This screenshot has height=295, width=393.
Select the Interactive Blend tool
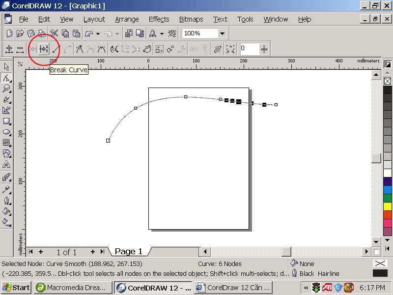(6, 177)
